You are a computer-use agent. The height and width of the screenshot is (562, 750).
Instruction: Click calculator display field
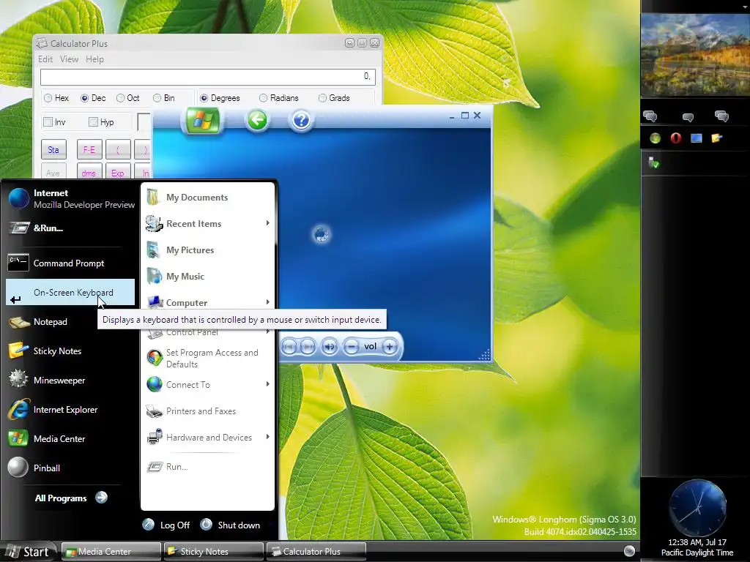tap(207, 76)
